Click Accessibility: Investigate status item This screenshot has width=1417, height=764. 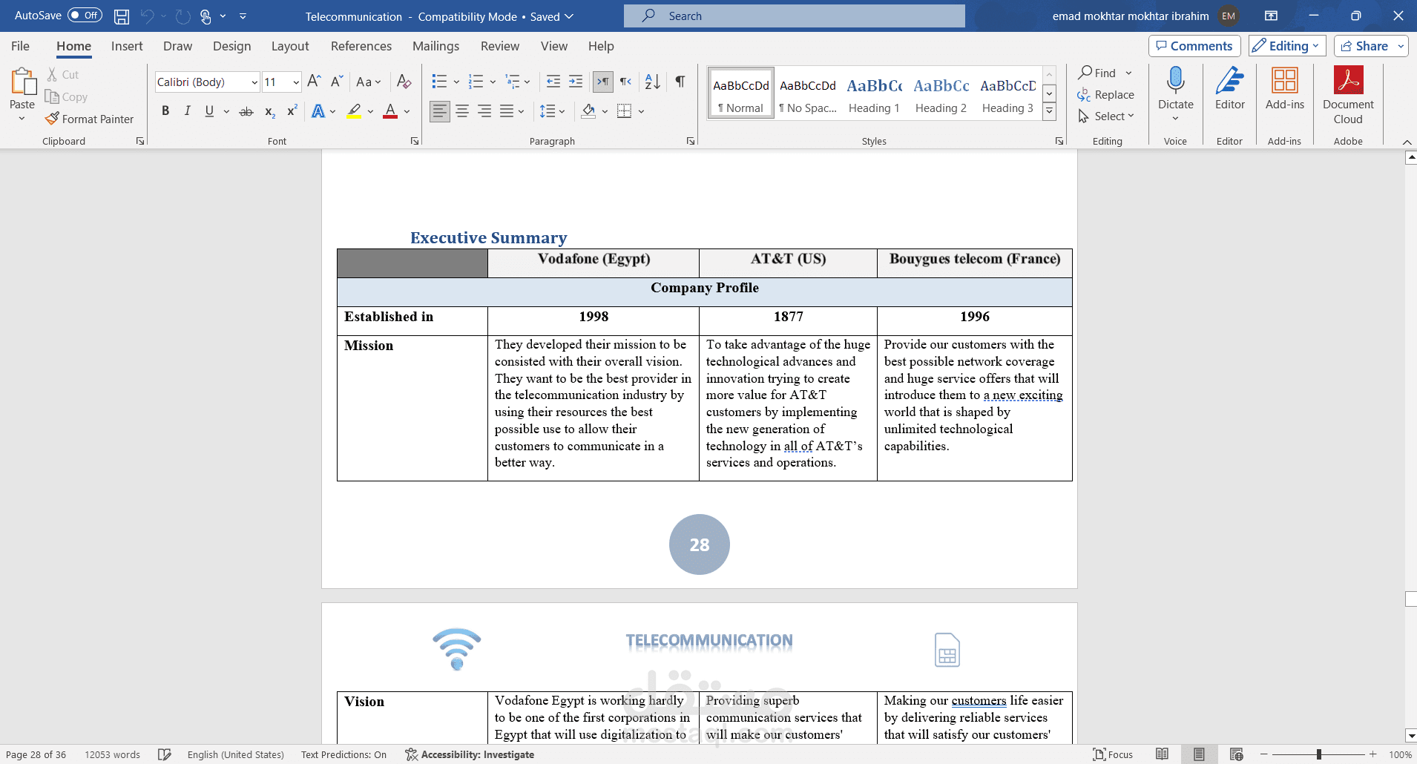(x=470, y=754)
